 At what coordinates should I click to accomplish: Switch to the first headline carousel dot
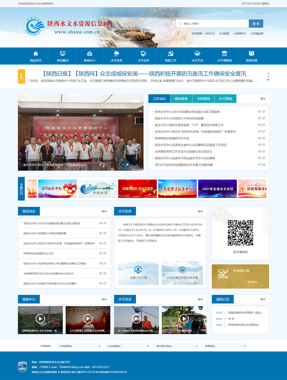[x=268, y=73]
